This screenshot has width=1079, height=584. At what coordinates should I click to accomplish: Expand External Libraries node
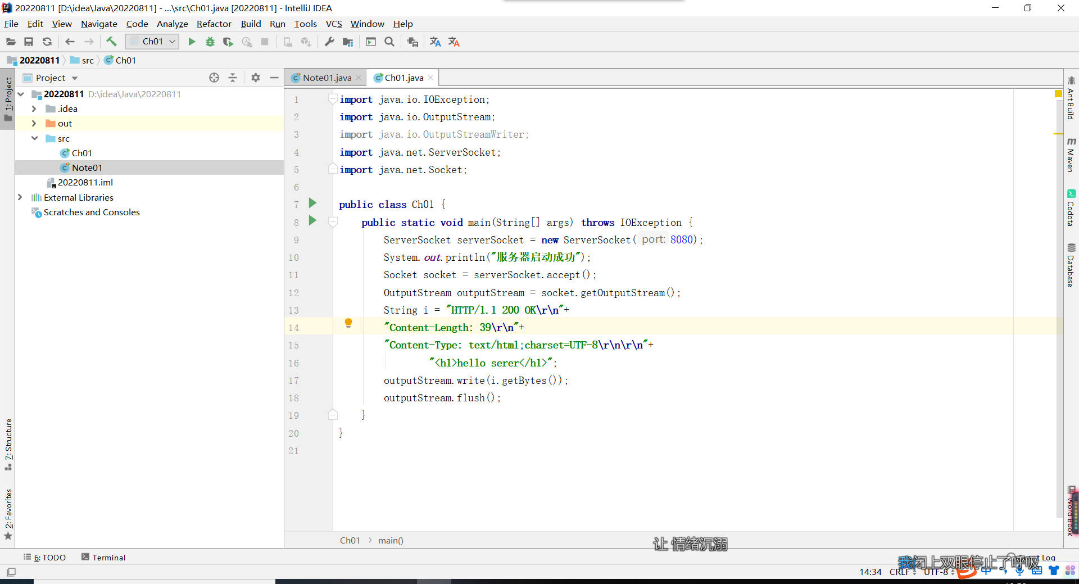[20, 197]
